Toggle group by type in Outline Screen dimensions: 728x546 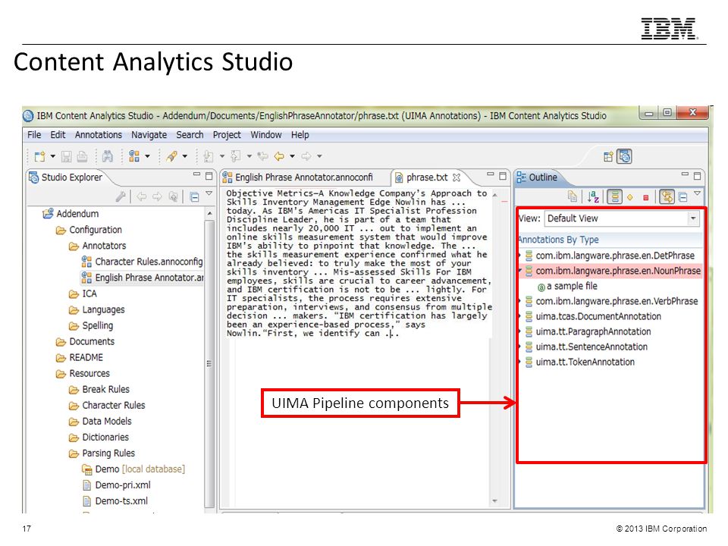[x=614, y=197]
